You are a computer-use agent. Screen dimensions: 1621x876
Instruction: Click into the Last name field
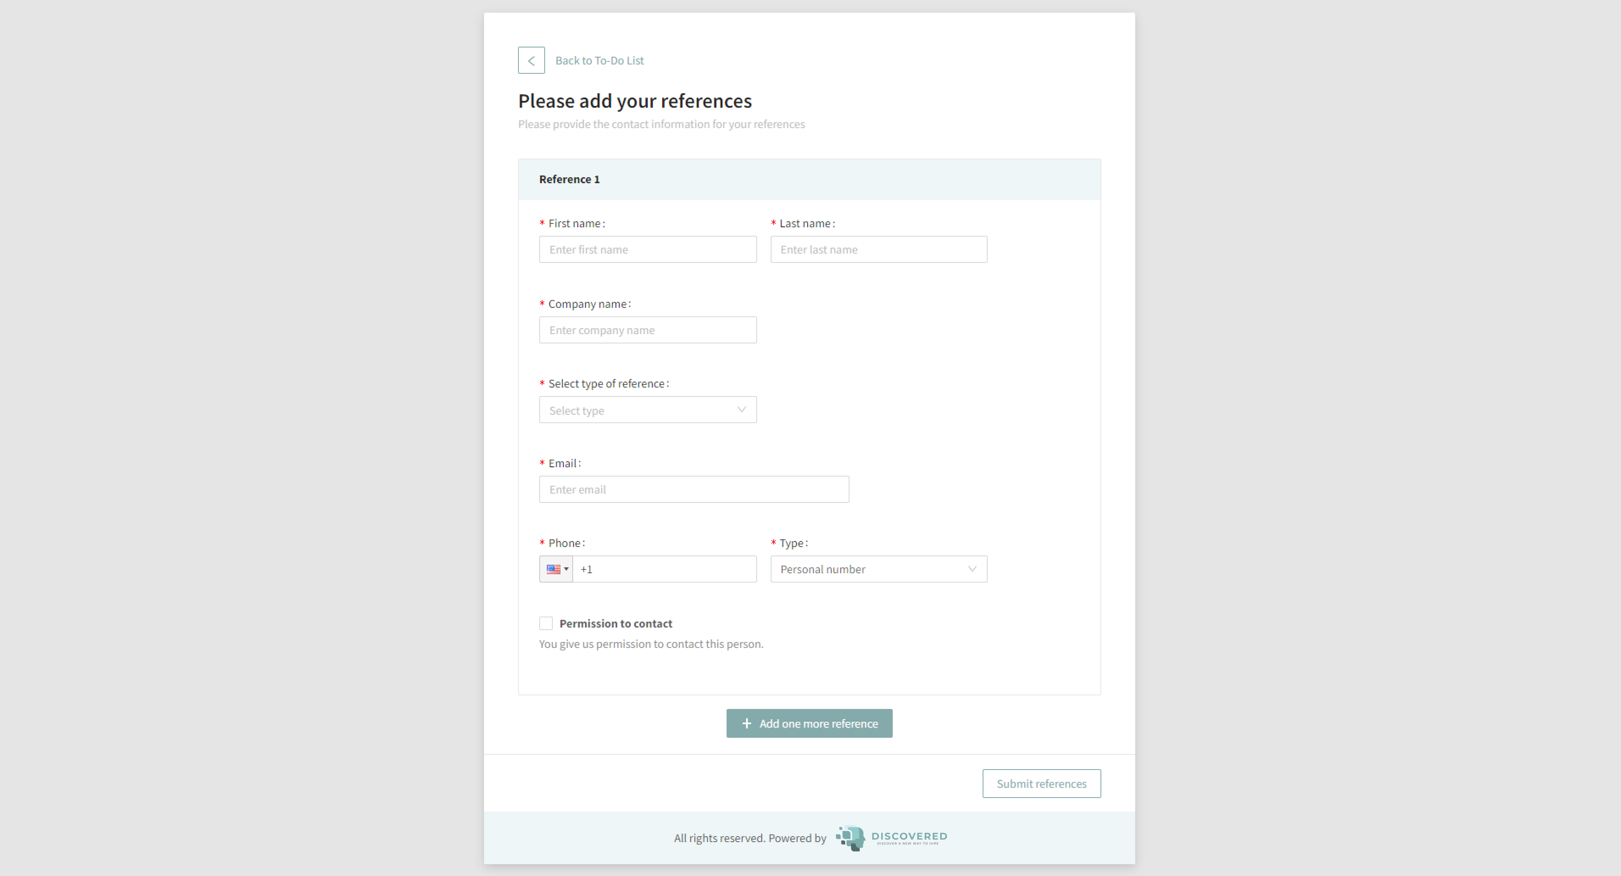[x=878, y=249]
